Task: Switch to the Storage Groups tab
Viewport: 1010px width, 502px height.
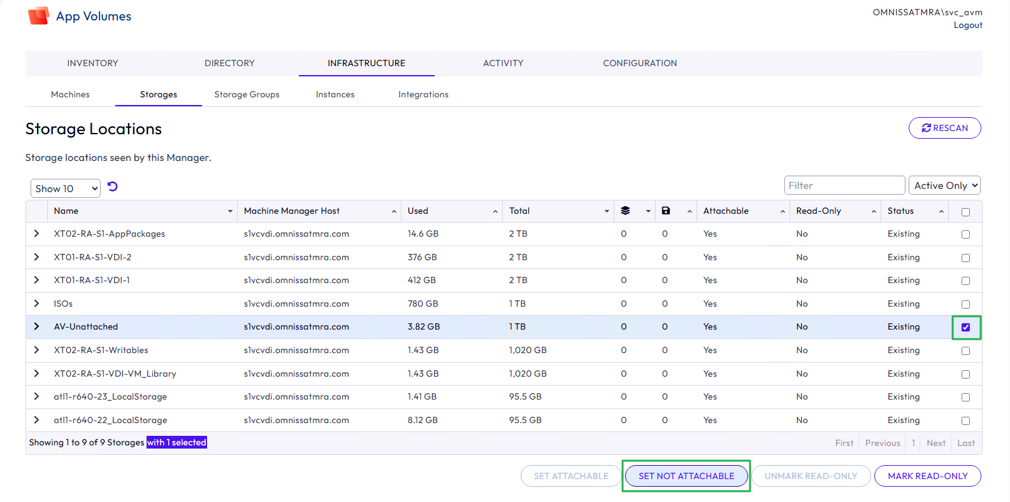Action: click(247, 95)
